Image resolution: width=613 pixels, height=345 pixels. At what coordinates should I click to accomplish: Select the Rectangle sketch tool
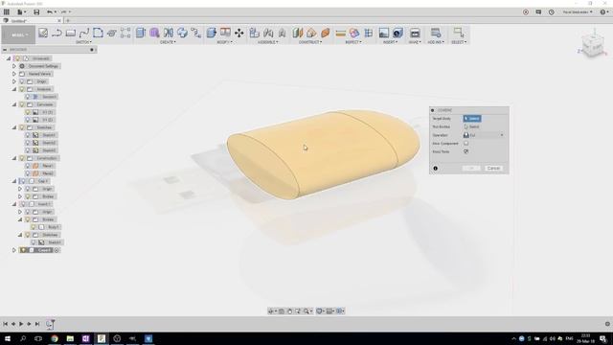[71, 33]
